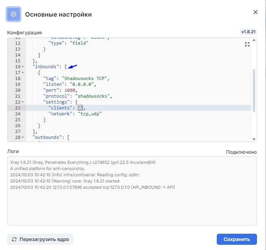The image size is (266, 250).
Task: Collapse the "inbounds" array on line 16
Action: click(x=23, y=67)
